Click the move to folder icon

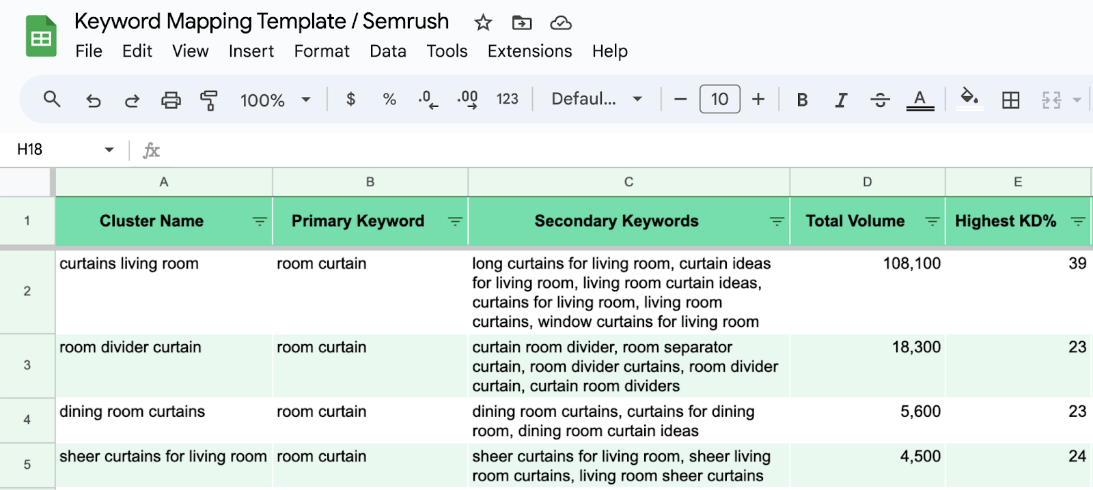(522, 23)
